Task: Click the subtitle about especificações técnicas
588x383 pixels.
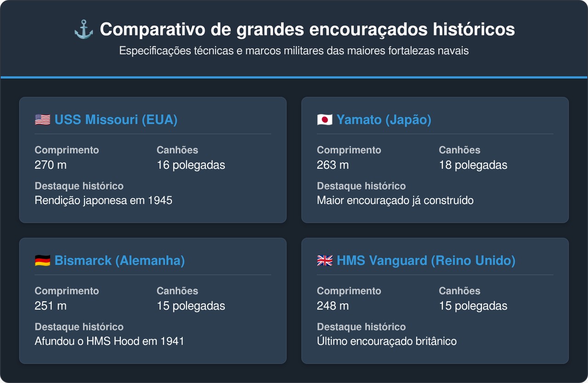Action: (294, 50)
